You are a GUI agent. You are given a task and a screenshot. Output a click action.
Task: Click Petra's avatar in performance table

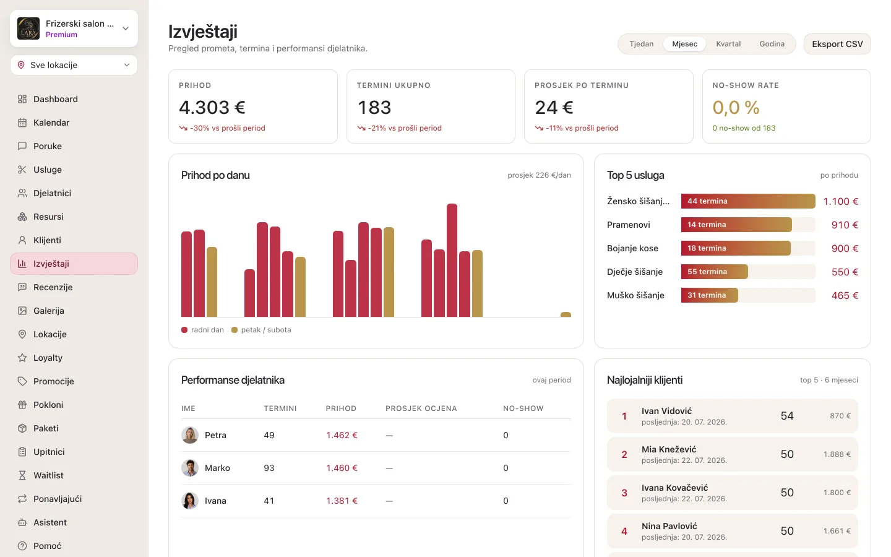point(190,435)
